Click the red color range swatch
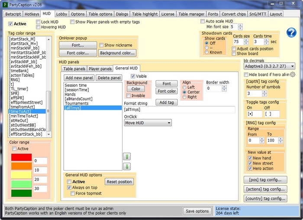Image resolution: width=303 pixels, height=220 pixels. (x=22, y=157)
